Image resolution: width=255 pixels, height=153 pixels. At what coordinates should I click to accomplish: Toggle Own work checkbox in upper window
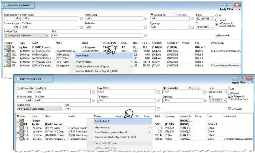pos(217,35)
